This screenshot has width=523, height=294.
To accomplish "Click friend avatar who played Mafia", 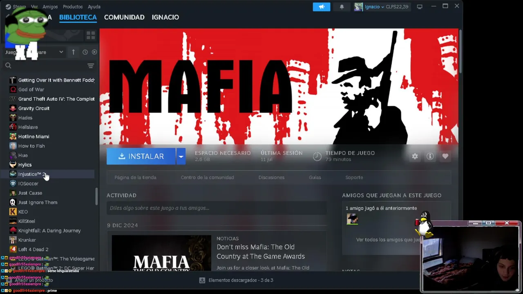I will pos(352,219).
